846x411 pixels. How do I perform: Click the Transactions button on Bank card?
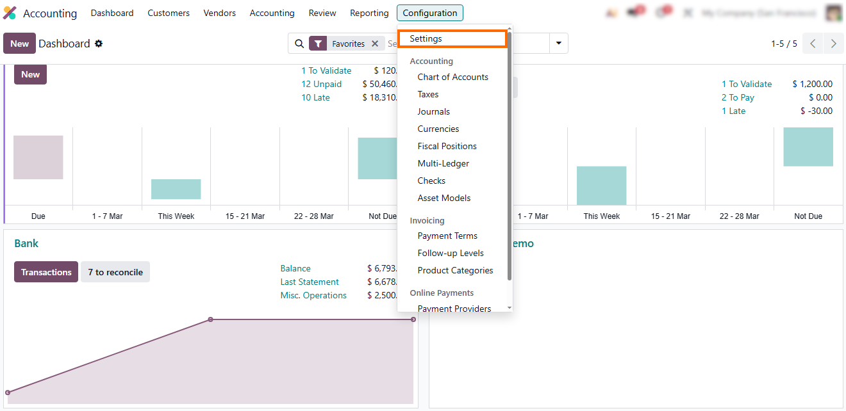[x=46, y=272]
